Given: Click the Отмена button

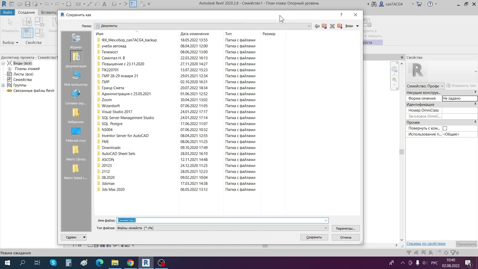Looking at the screenshot, I should (346, 237).
